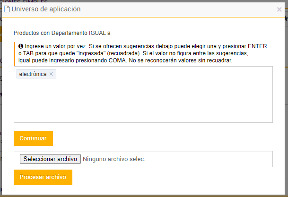Click the info icon beside the instructions
The width and height of the screenshot is (288, 197).
click(x=21, y=46)
